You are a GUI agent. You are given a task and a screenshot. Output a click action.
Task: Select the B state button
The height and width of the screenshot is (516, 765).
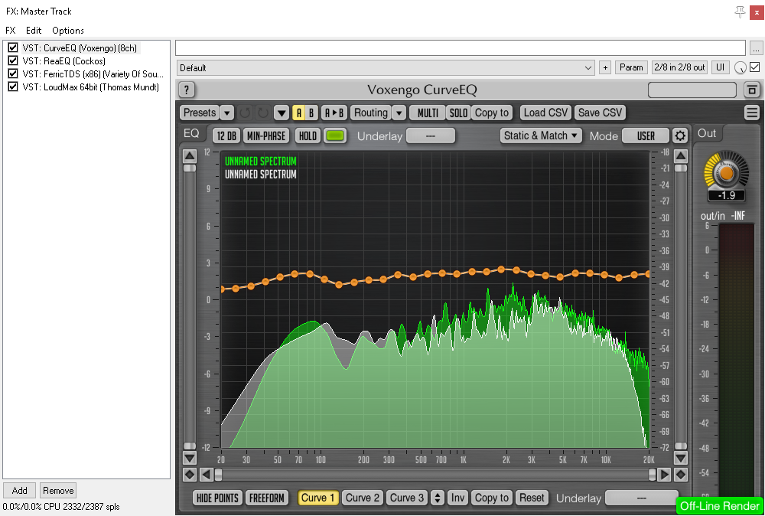(x=311, y=113)
